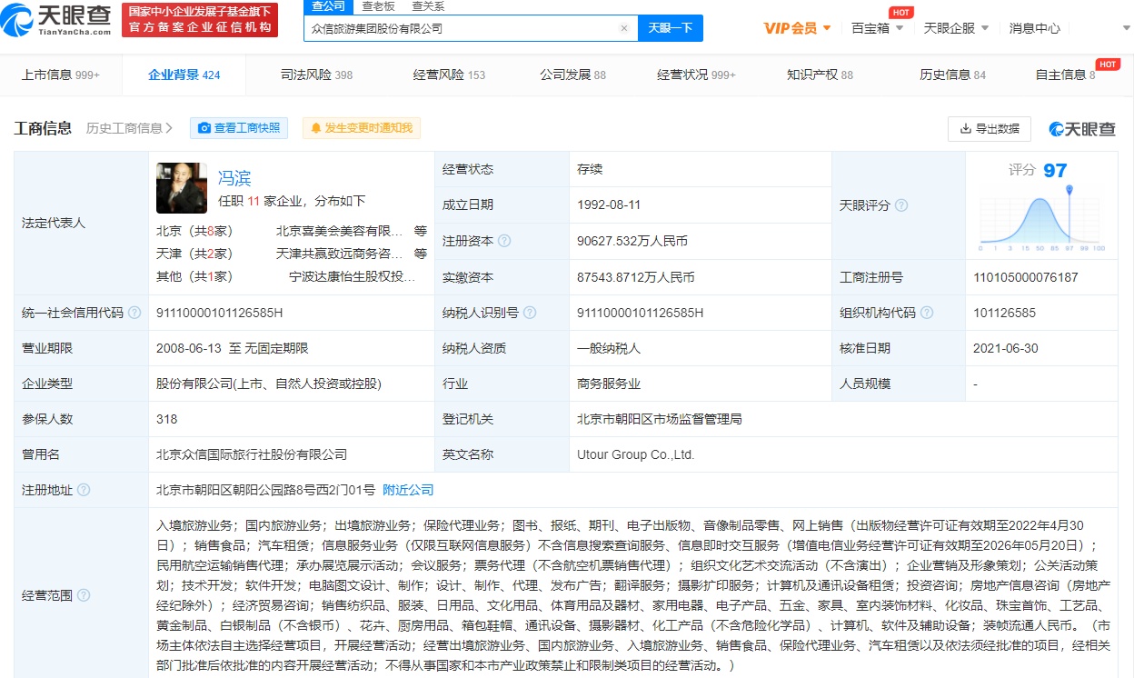
Task: Click the 评分 97 score text
Action: [1038, 170]
